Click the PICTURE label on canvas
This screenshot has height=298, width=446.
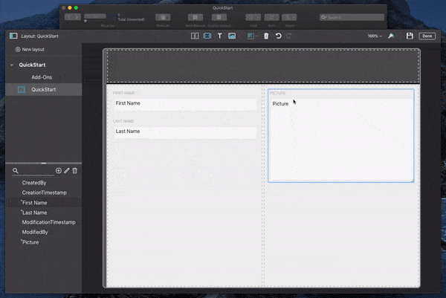[277, 94]
